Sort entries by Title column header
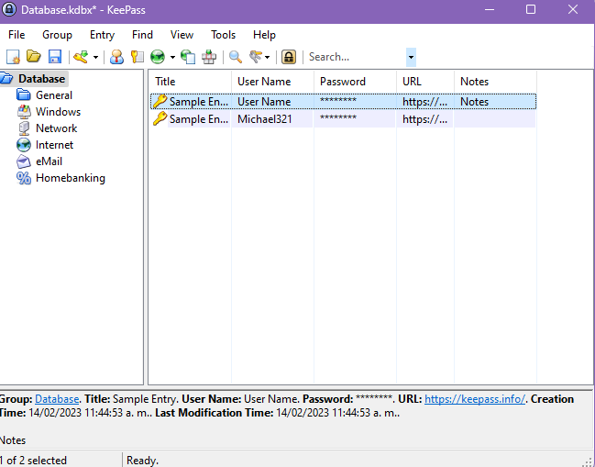The image size is (595, 467). pos(190,82)
